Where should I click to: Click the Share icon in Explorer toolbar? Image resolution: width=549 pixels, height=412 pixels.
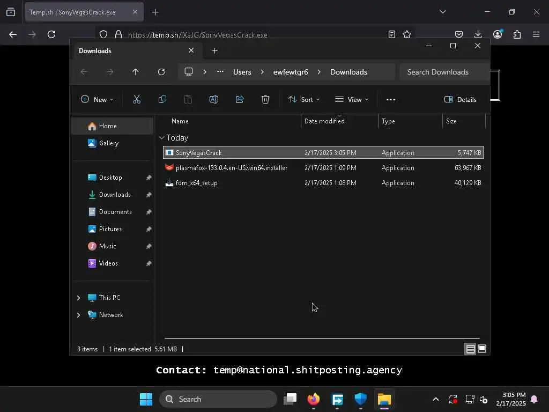240,99
